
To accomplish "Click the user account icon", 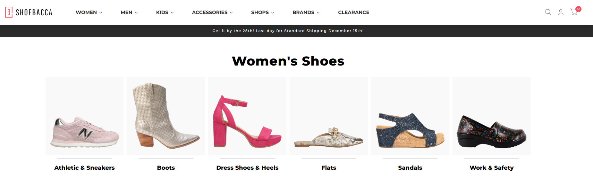I will coord(561,12).
